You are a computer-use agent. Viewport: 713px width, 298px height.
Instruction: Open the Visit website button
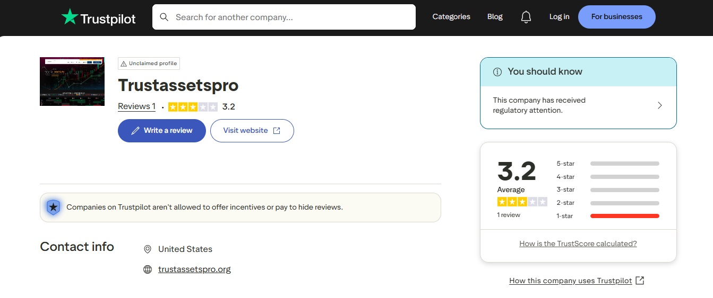[252, 131]
